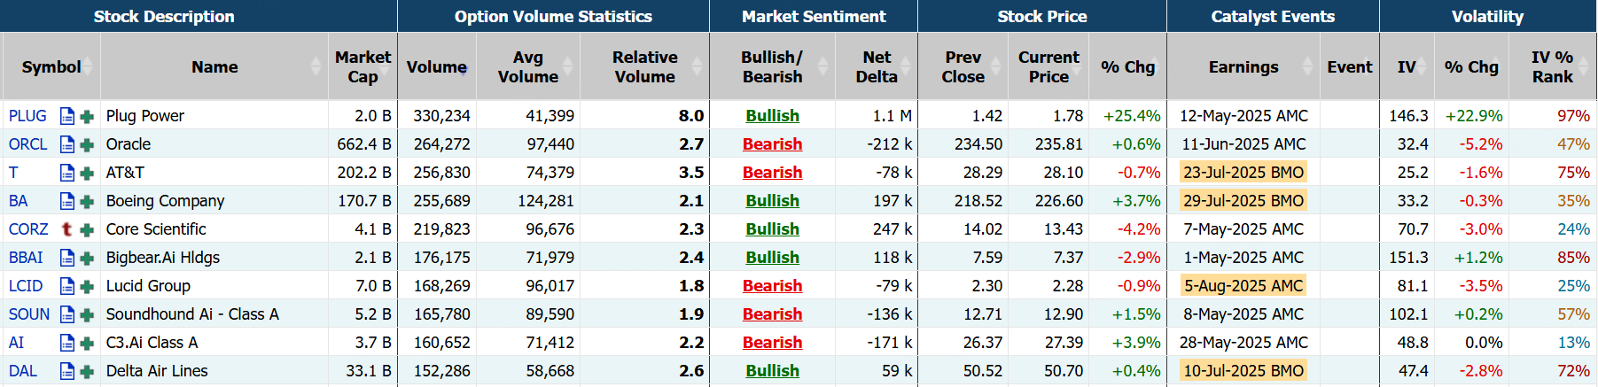
Task: Sort by Relative Volume using its arrows
Action: tap(697, 66)
